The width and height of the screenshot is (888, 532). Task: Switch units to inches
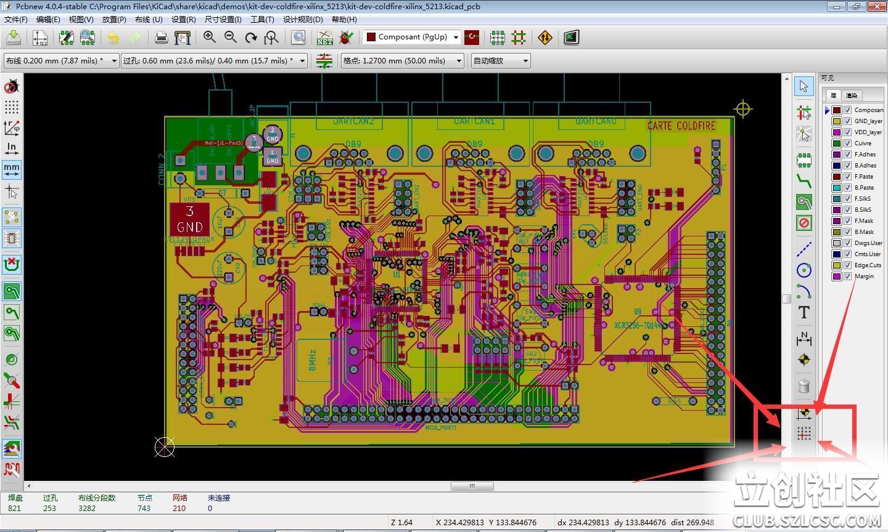(12, 149)
